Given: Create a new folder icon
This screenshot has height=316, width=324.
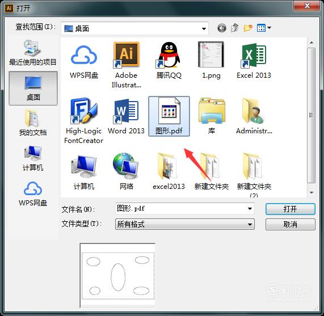Looking at the screenshot, I should point(248,28).
